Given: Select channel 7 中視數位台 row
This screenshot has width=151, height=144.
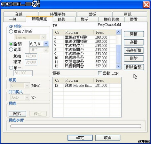Looking at the screenshot, I should tap(84, 46).
